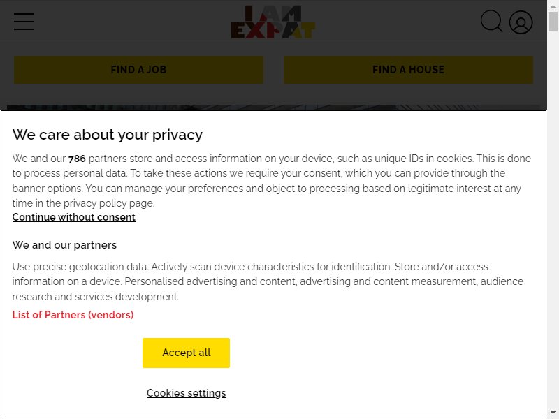Image resolution: width=559 pixels, height=419 pixels.
Task: Open Cookies settings
Action: click(186, 393)
